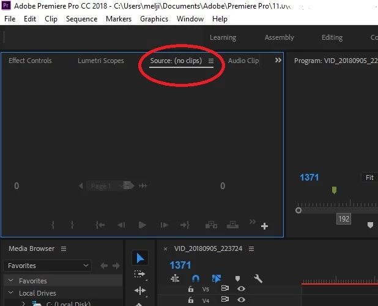Click the Program monitor zoom scrollbar handle
378x306 pixels.
(298, 211)
